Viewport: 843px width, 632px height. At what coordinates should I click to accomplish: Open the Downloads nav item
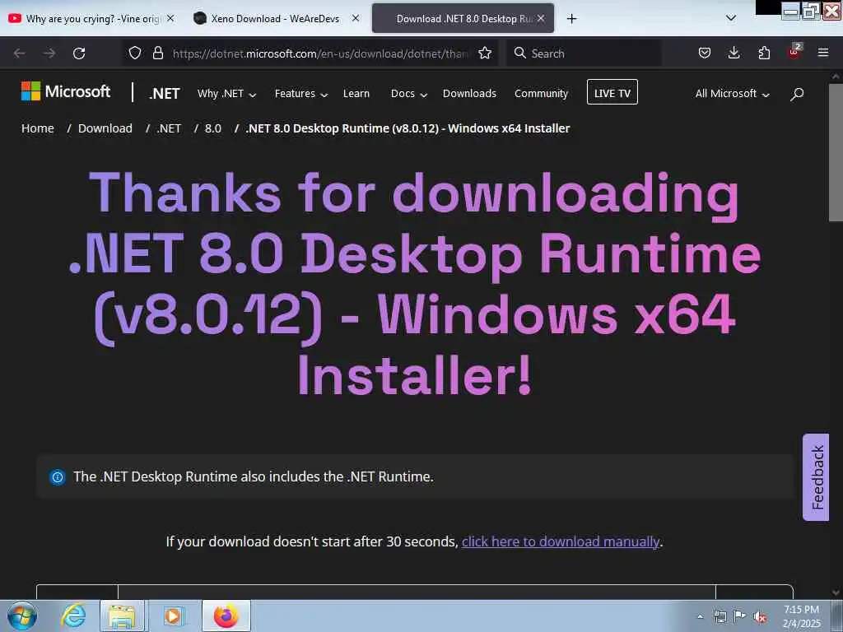point(469,94)
